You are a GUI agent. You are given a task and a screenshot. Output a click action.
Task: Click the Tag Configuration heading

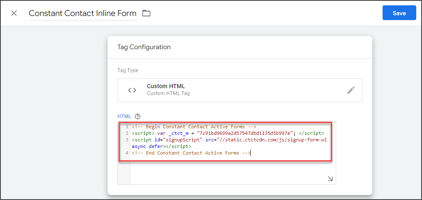144,47
